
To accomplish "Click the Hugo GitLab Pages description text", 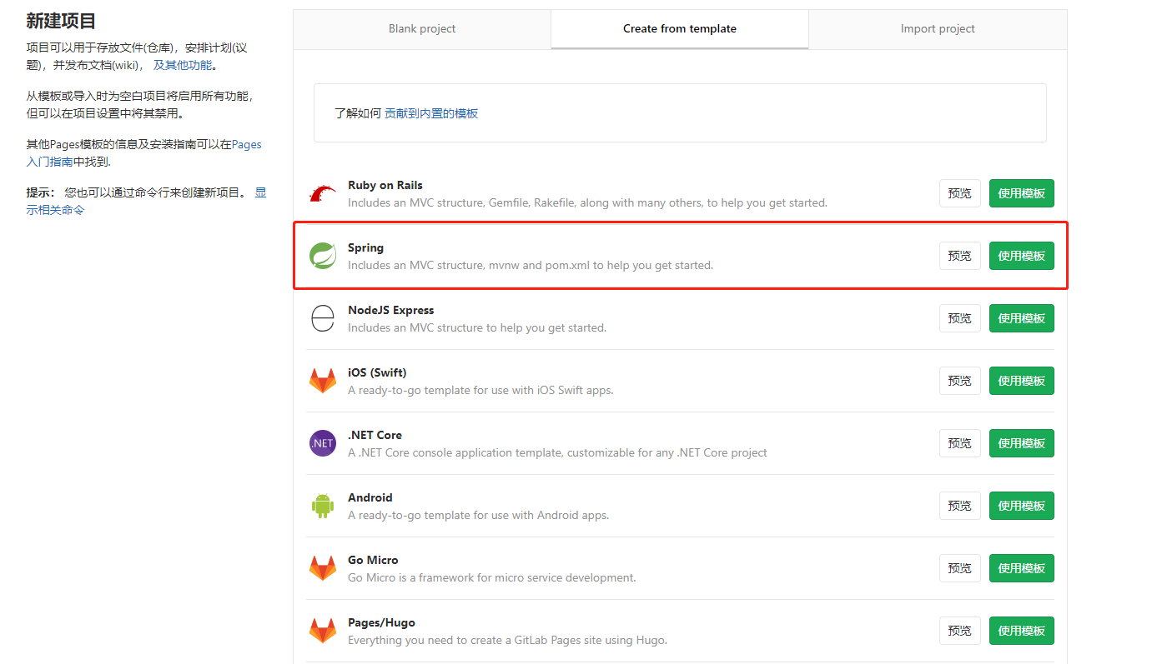I will [x=507, y=641].
